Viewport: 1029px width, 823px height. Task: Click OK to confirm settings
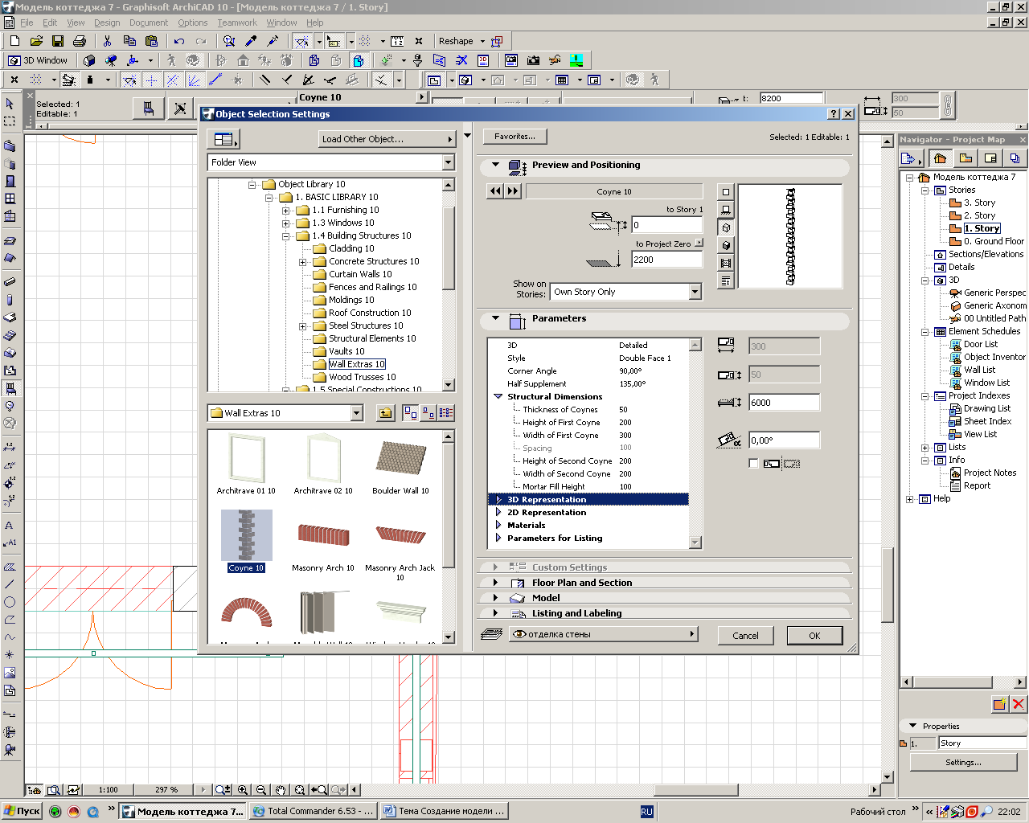point(814,636)
